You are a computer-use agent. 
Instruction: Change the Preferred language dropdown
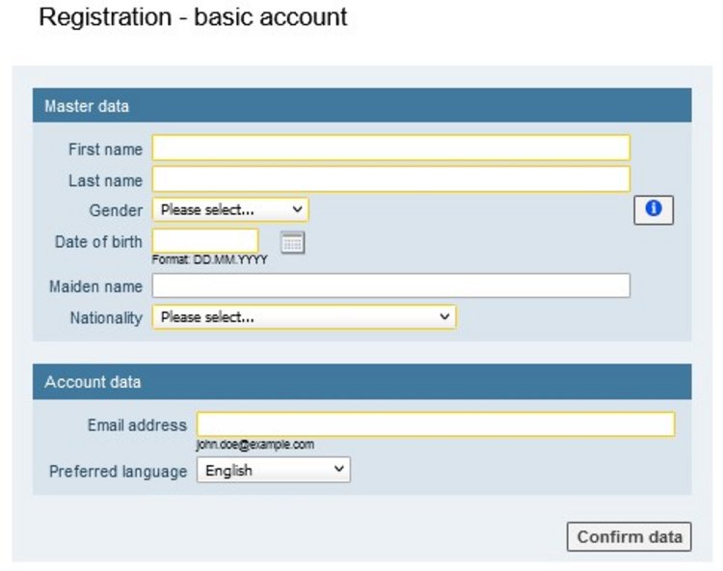(x=274, y=470)
